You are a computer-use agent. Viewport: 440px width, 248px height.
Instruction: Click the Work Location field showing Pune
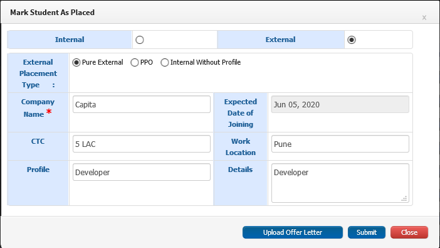tap(340, 144)
